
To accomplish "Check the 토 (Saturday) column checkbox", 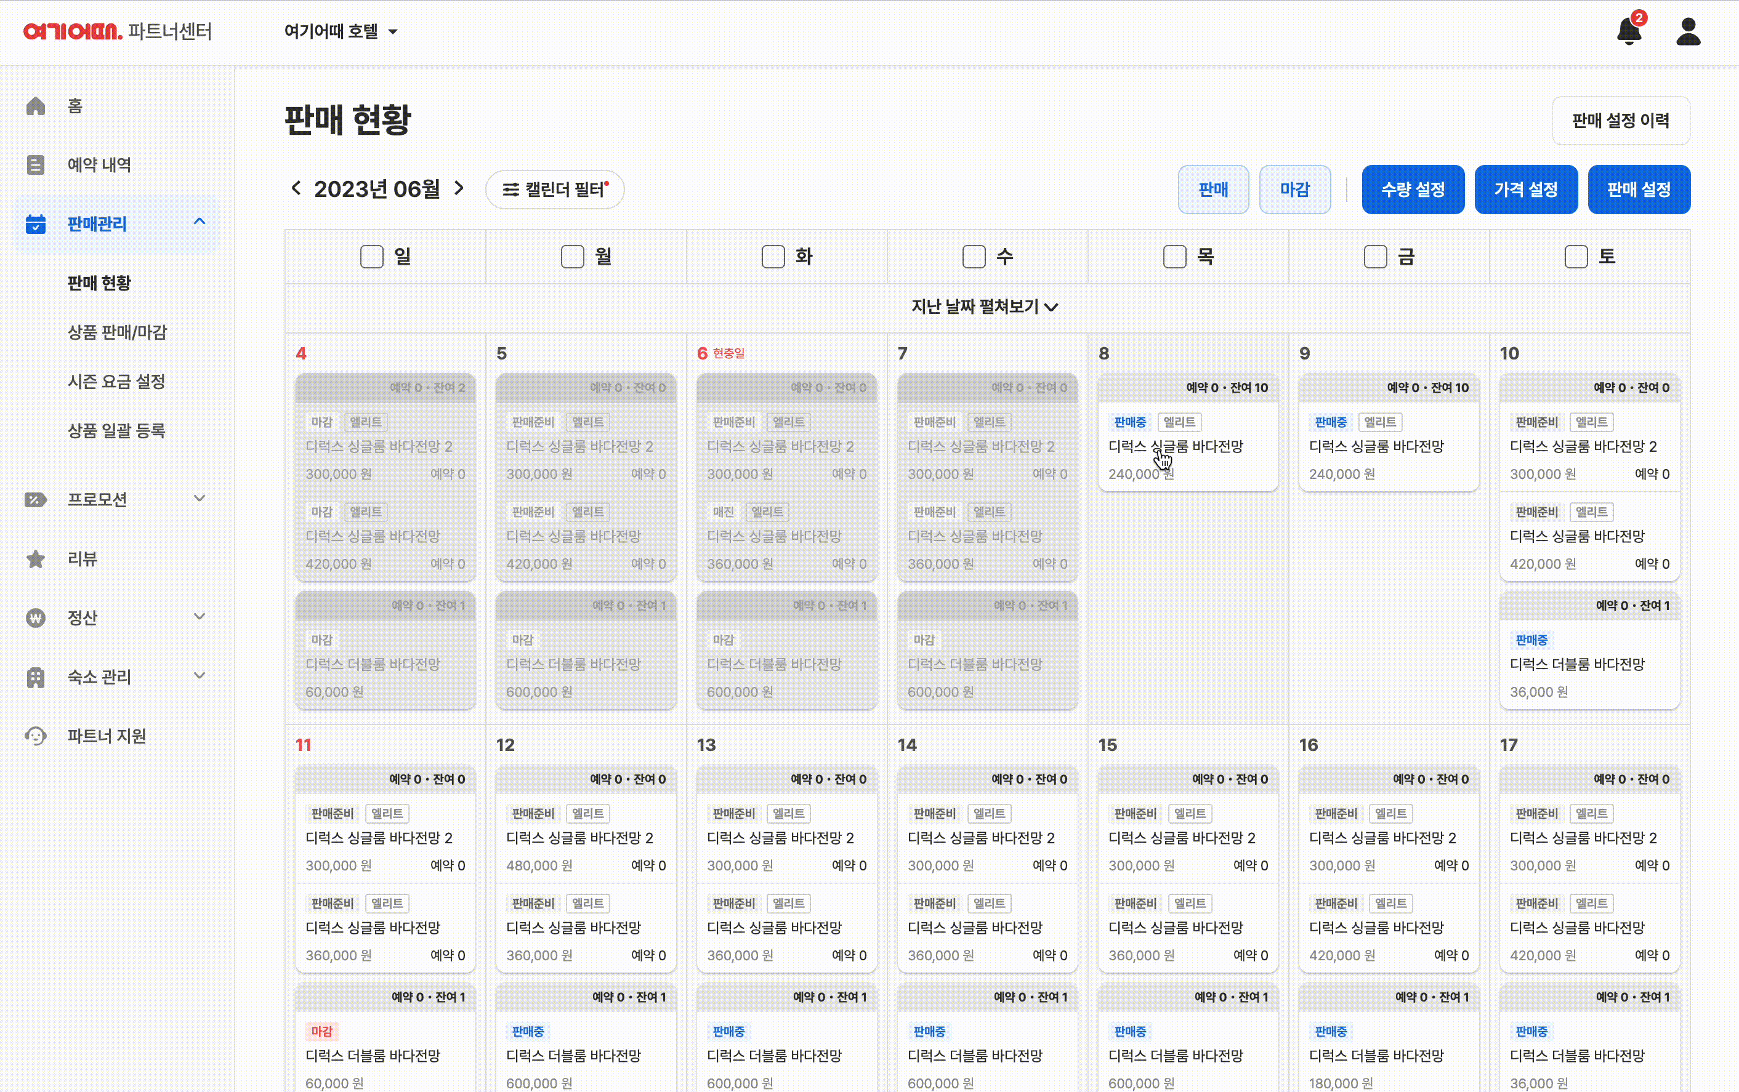I will click(1576, 256).
